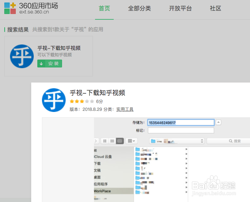250x202 pixels.
Task: Open the group-by arrangement dropdown
Action: [131, 141]
